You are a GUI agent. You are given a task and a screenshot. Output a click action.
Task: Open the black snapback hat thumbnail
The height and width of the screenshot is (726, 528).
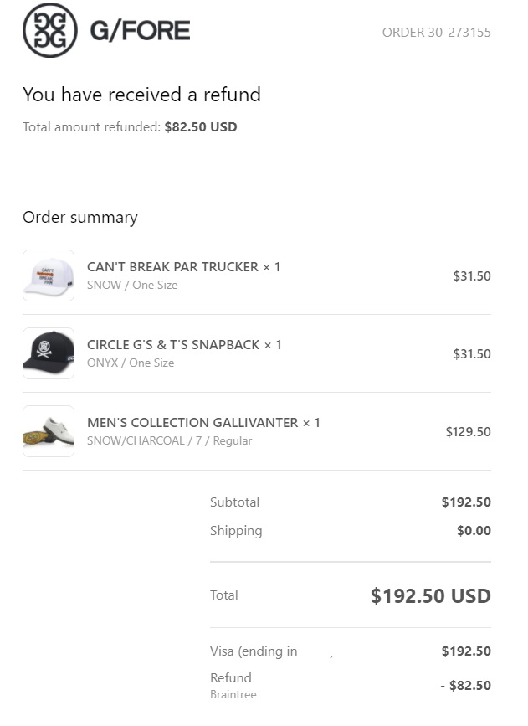[49, 353]
